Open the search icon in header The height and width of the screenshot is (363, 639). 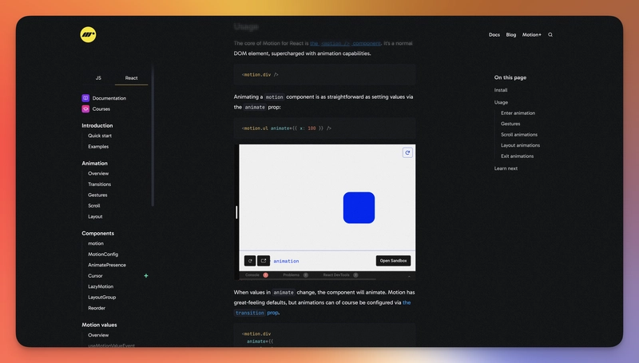(x=550, y=34)
